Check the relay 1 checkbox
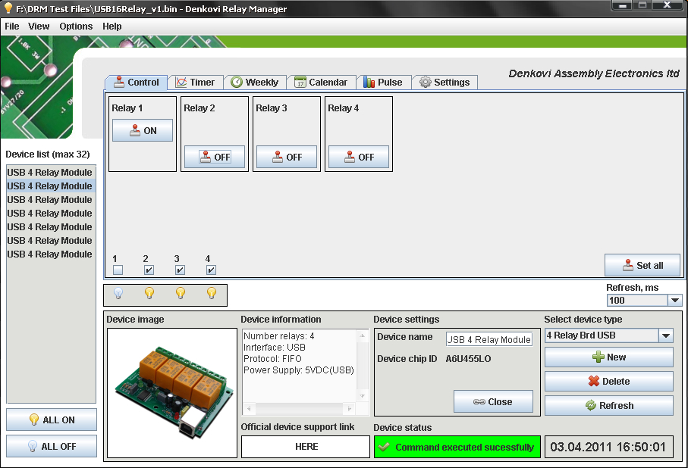This screenshot has height=468, width=688. (118, 270)
